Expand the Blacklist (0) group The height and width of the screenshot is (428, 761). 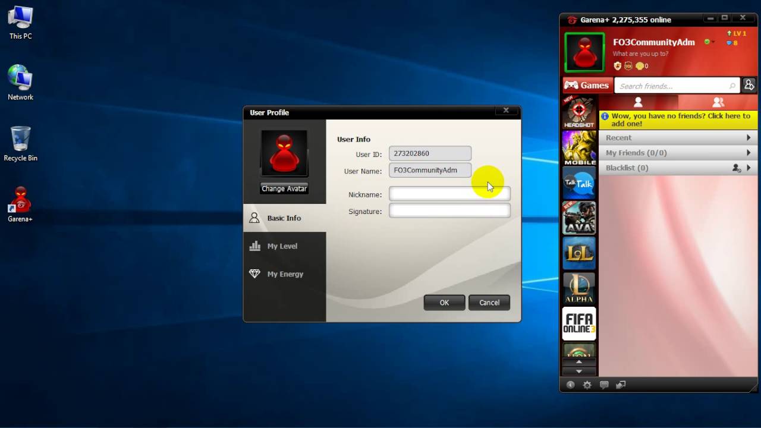678,168
